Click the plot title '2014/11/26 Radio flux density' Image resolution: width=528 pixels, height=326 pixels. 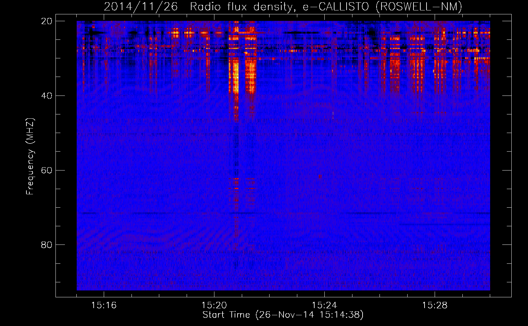coord(283,7)
